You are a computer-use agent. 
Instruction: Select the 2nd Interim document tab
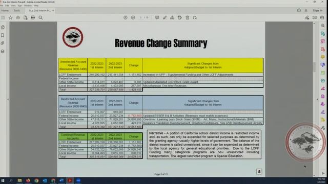pos(40,10)
